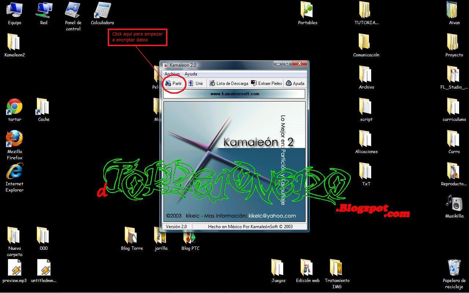The image size is (469, 293).
Task: Select the Calculadora shortcut icon
Action: coord(103,14)
